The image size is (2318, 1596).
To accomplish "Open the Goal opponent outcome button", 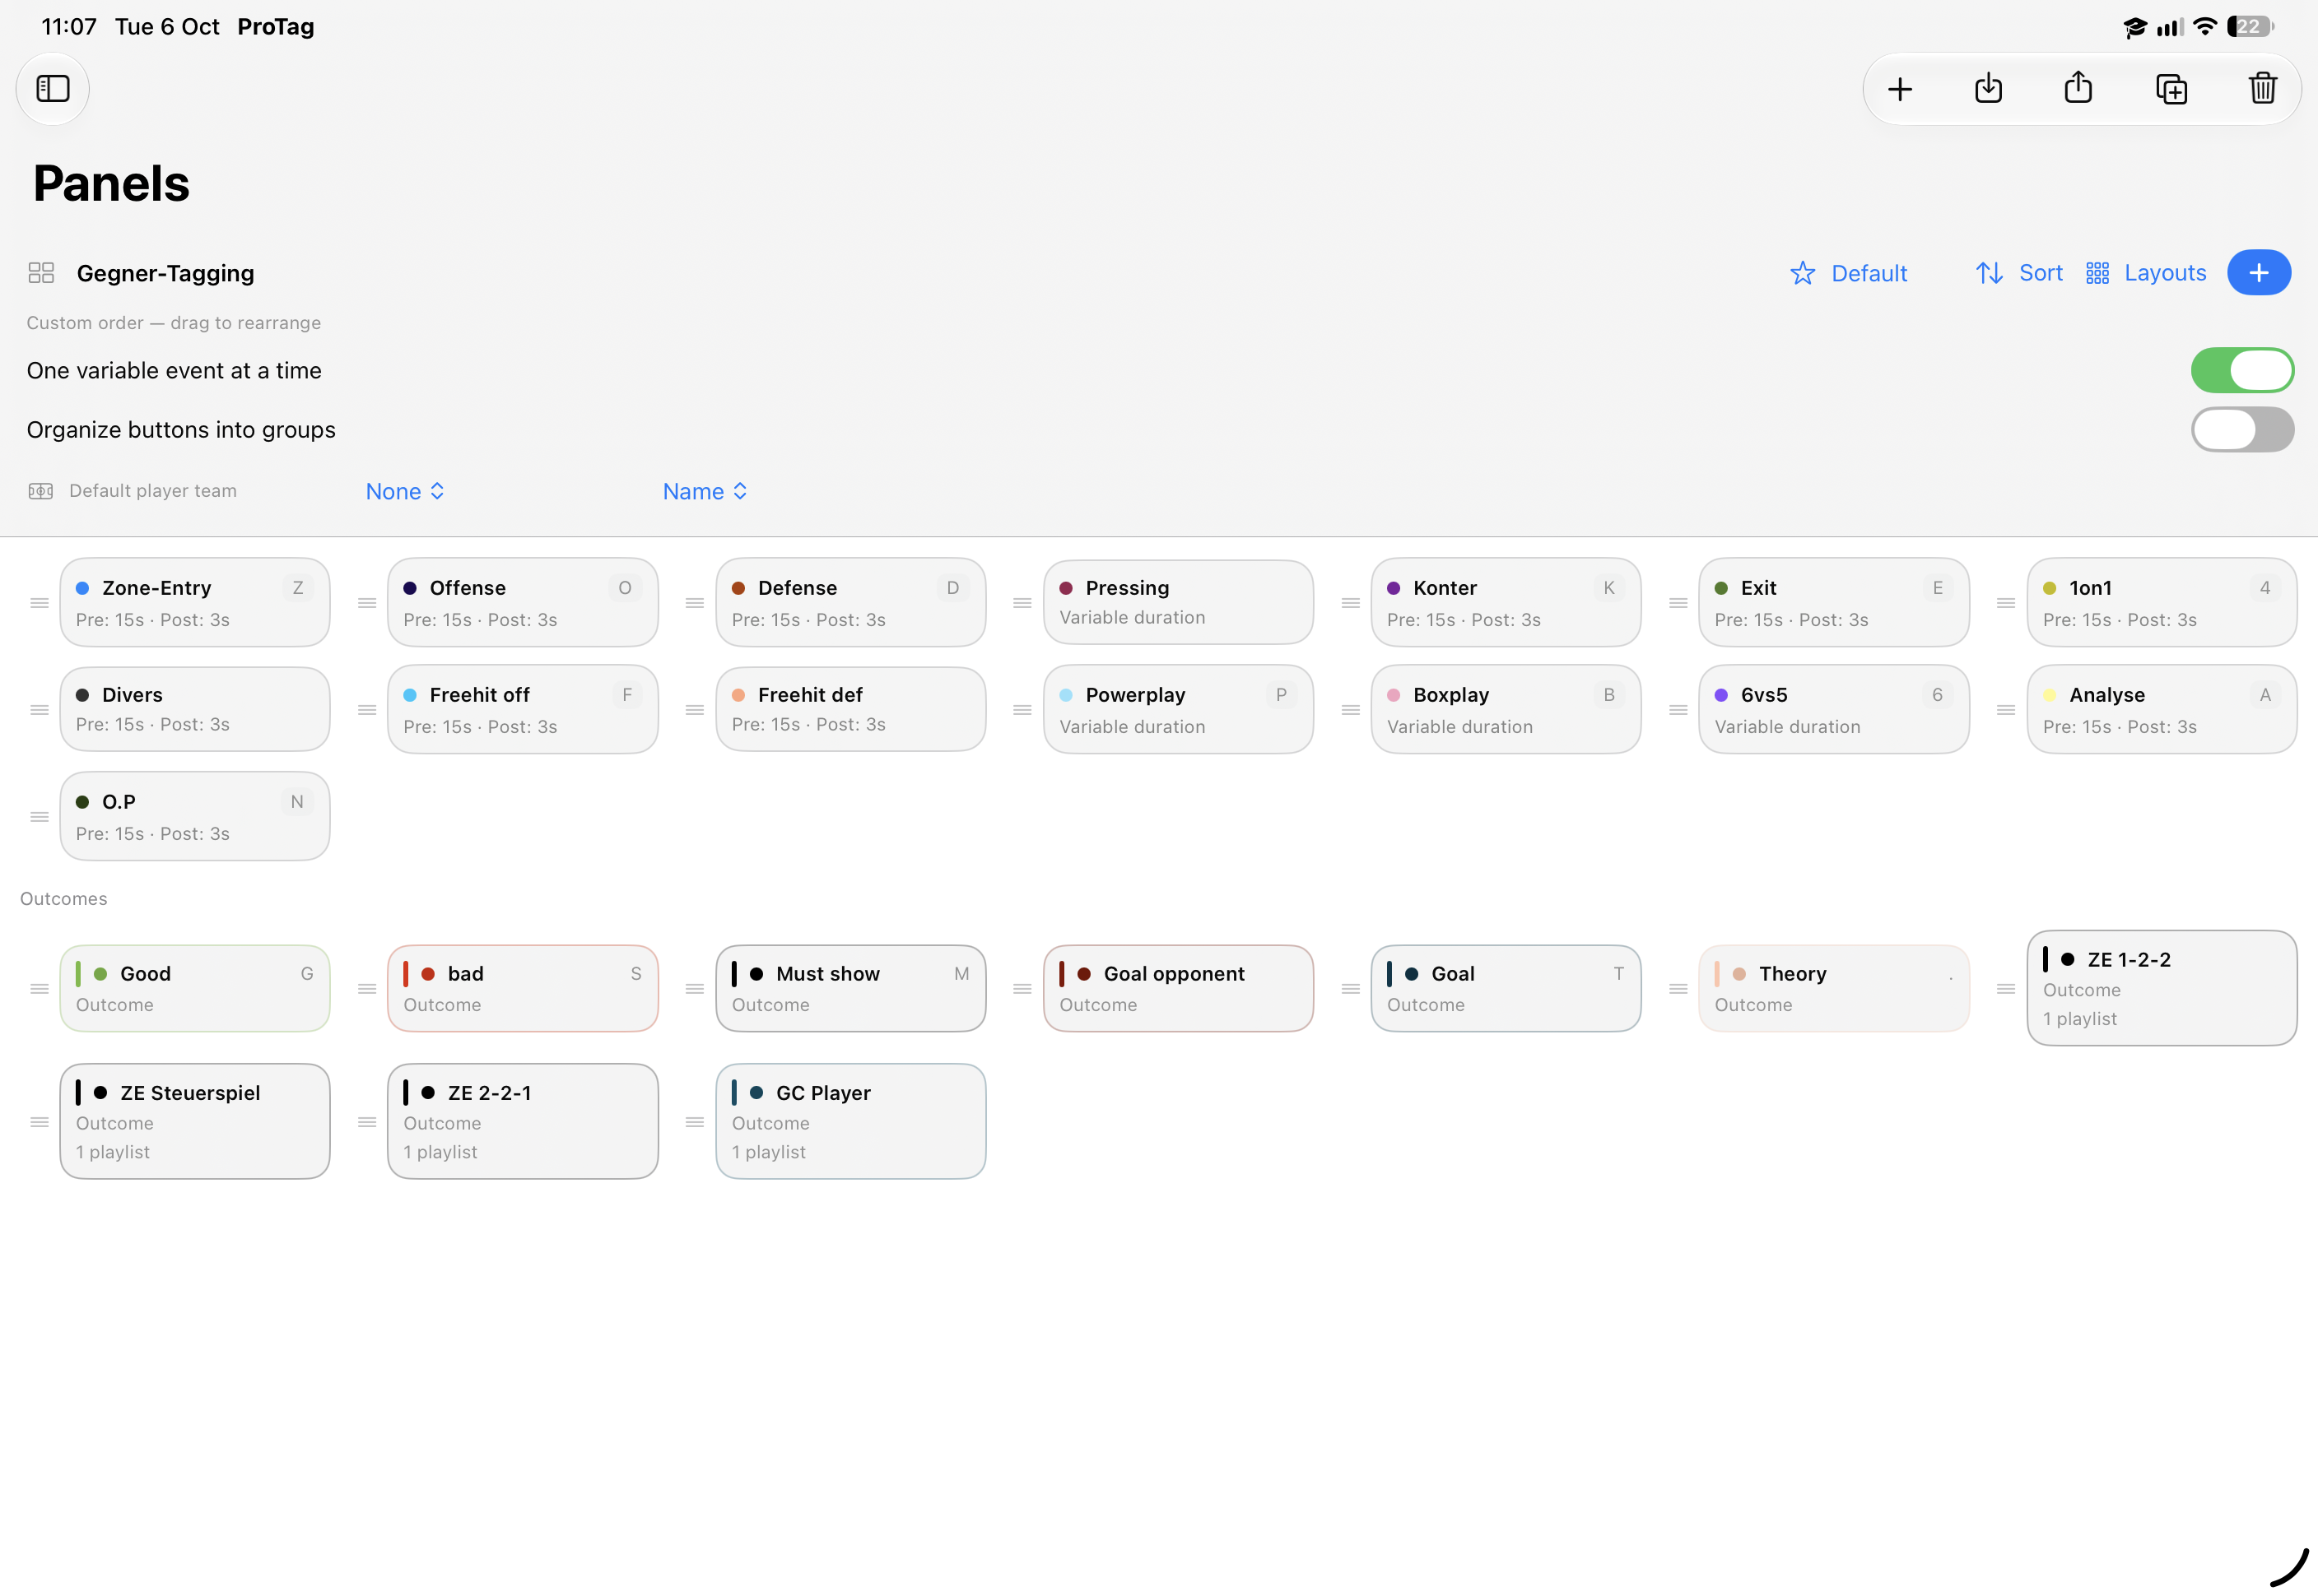I will [1177, 988].
